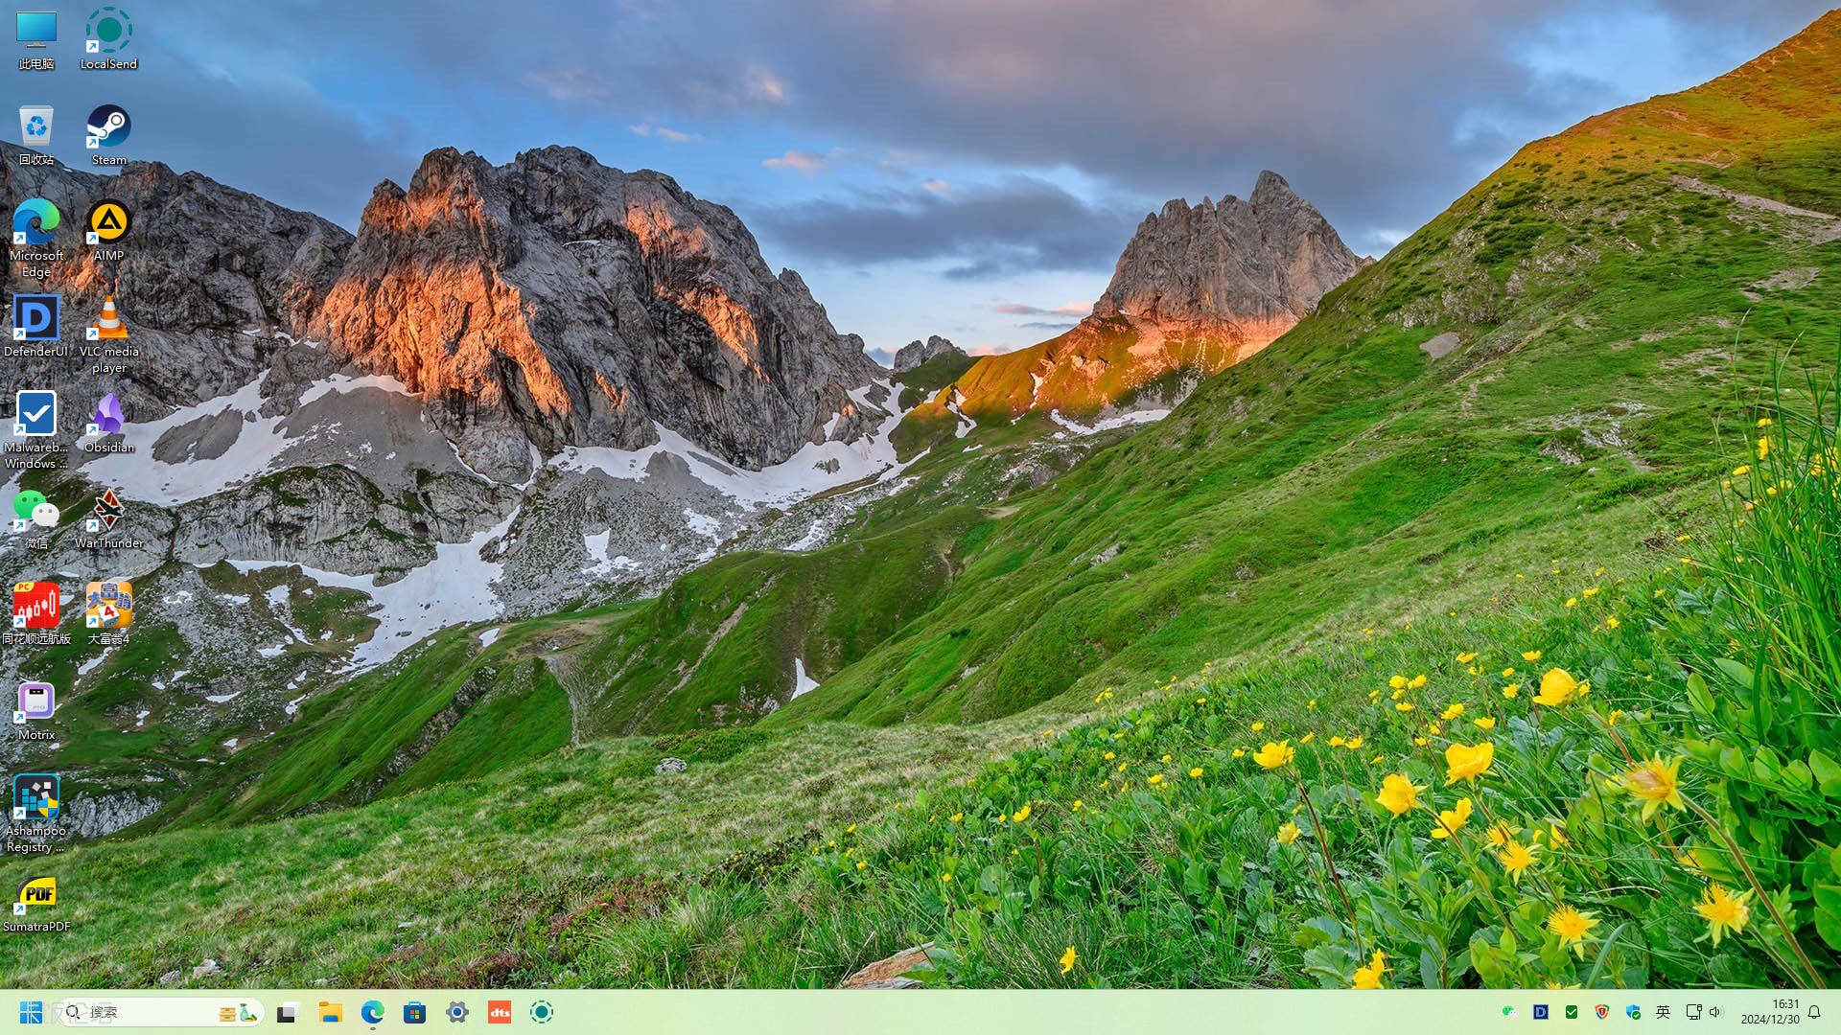The image size is (1841, 1035).
Task: Open the DefenderUI system tray icon
Action: 1541,1012
